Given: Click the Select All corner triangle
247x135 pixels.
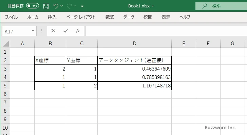Looking at the screenshot, I should (x=6, y=44).
